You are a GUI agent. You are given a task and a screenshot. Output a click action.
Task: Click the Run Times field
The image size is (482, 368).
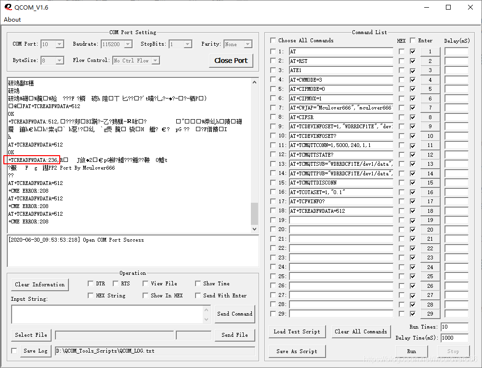coord(455,327)
